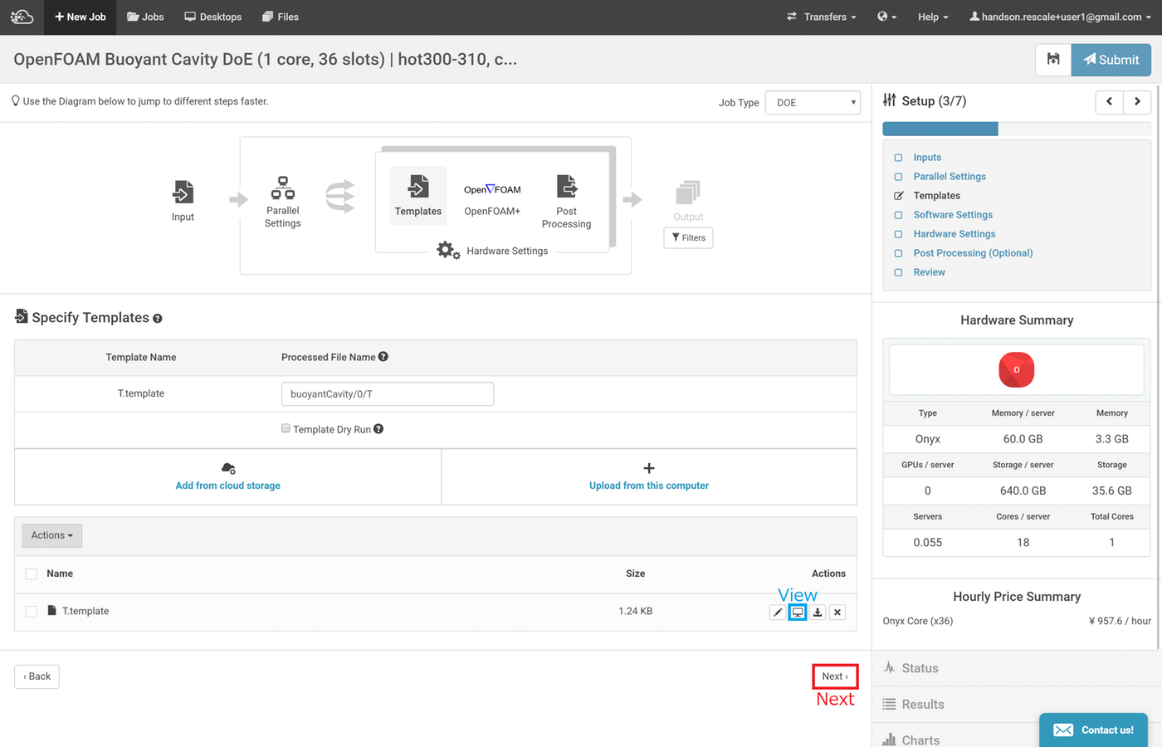Image resolution: width=1162 pixels, height=747 pixels.
Task: Click the ¥ 957.6 / hour price
Action: (x=1120, y=621)
